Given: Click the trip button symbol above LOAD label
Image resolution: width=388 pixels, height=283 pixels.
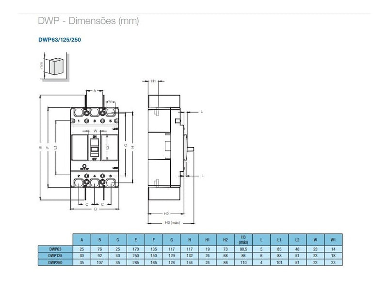Looking at the screenshot, I should pos(84,166).
